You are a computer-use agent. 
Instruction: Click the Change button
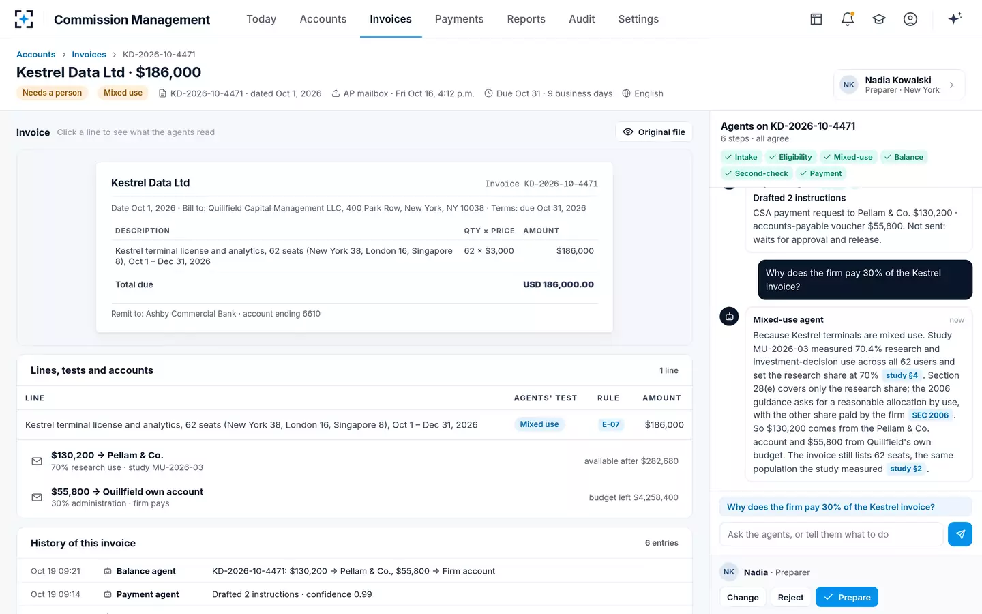pos(743,597)
